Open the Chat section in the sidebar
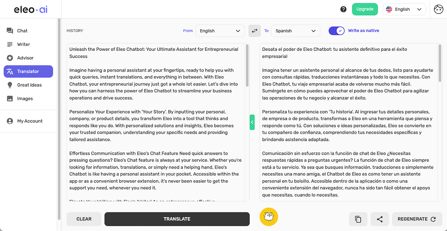Viewport: 447px width, 231px height. pyautogui.click(x=22, y=30)
